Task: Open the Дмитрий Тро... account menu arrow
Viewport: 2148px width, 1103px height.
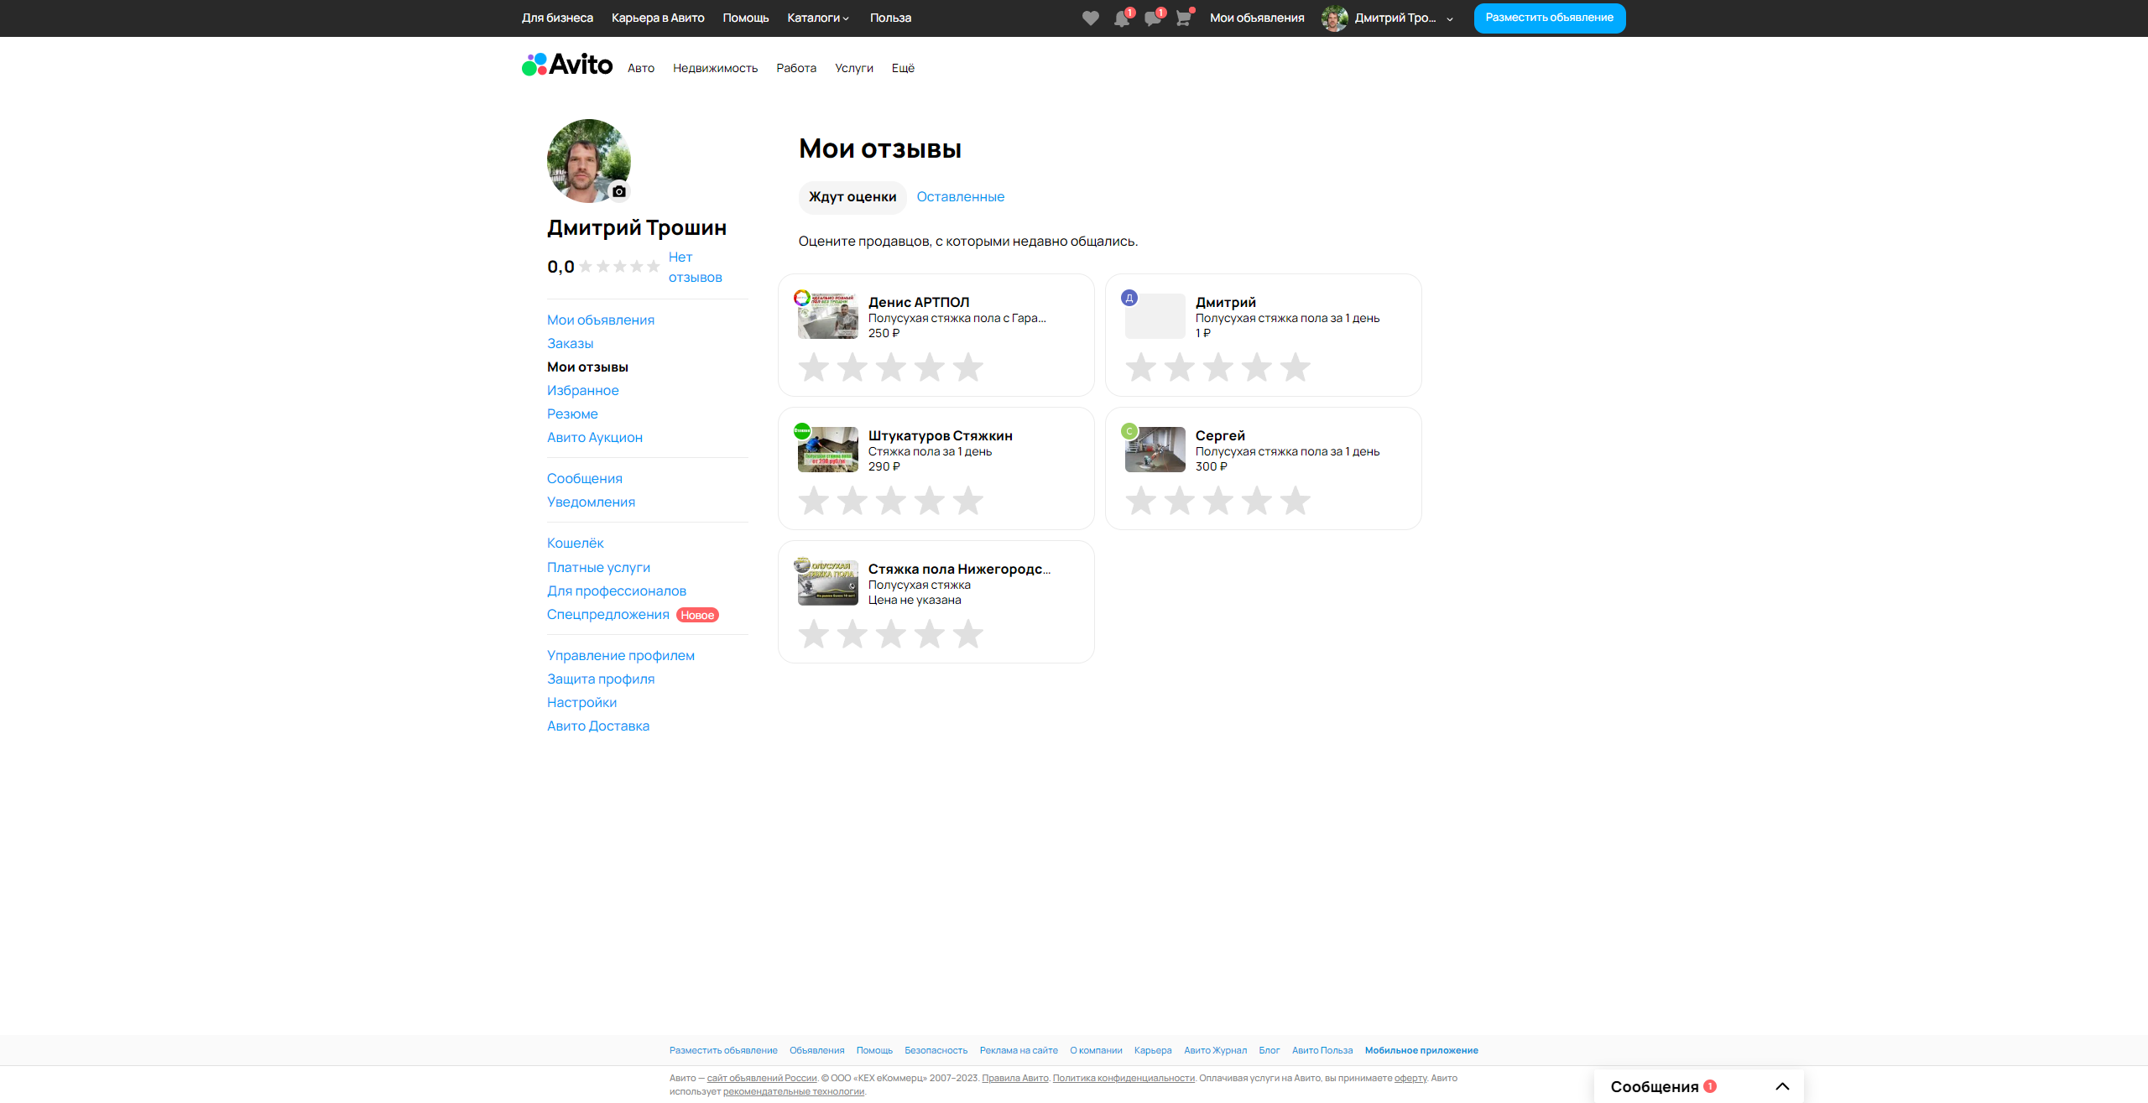Action: [x=1450, y=19]
